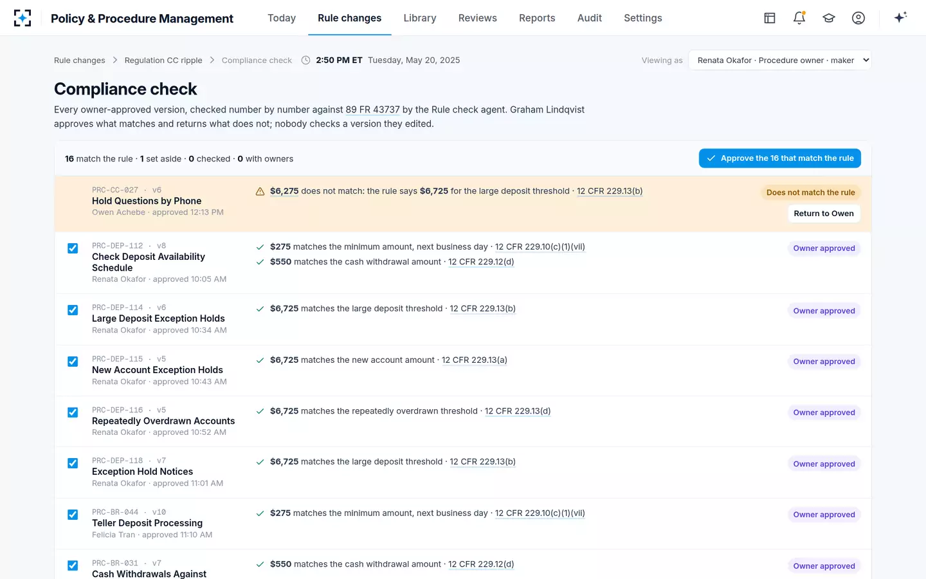Viewport: 926px width, 579px height.
Task: Switch to the Today tab
Action: pos(282,18)
